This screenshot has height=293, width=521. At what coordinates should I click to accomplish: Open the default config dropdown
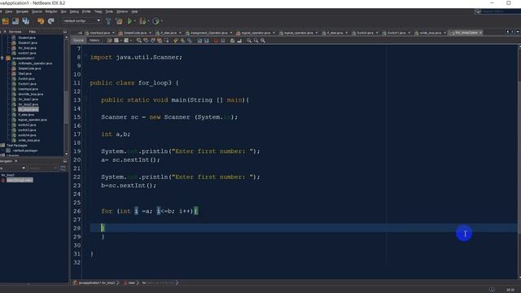(81, 20)
